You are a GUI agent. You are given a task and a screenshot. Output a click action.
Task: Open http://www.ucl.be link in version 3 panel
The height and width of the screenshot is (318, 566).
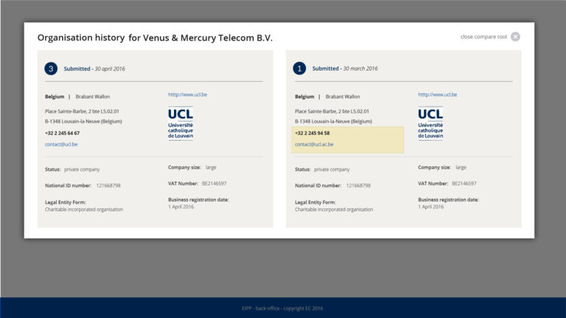[187, 94]
